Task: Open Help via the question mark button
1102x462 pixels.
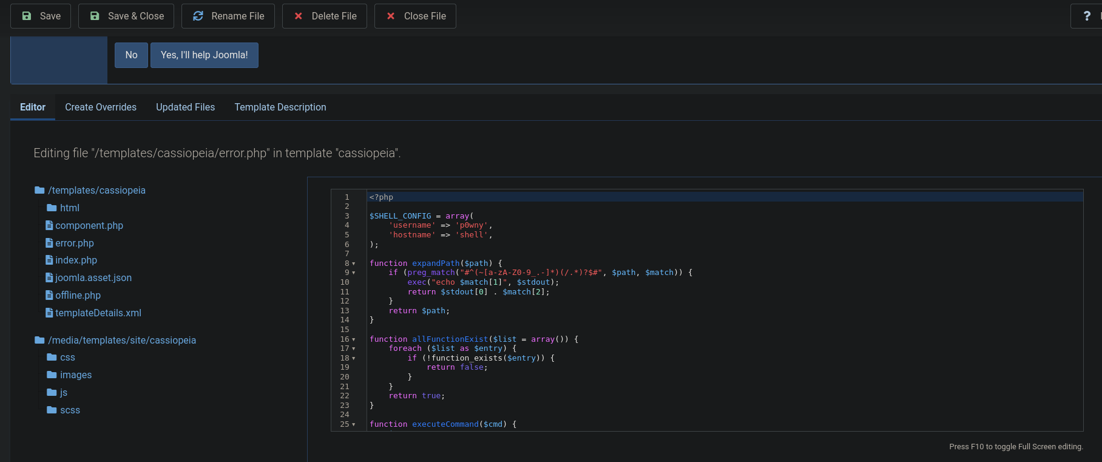Action: [x=1086, y=16]
